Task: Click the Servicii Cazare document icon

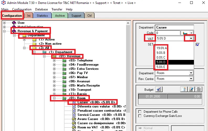Action: [x=74, y=115]
